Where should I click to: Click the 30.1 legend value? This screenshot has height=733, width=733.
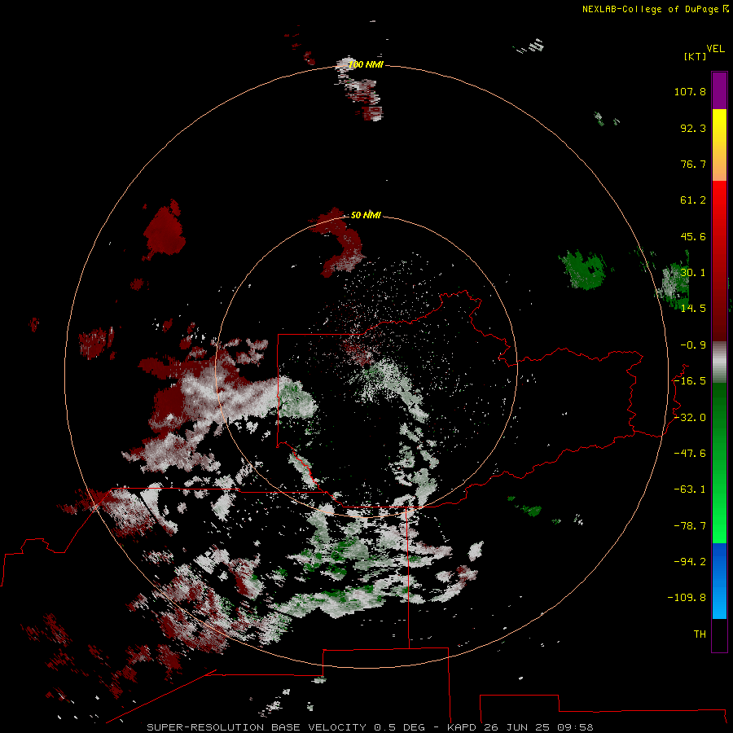click(x=693, y=272)
